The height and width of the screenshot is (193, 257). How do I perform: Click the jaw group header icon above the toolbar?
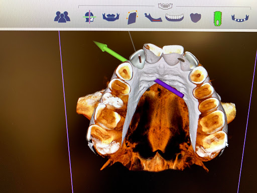pyautogui.click(x=165, y=6)
